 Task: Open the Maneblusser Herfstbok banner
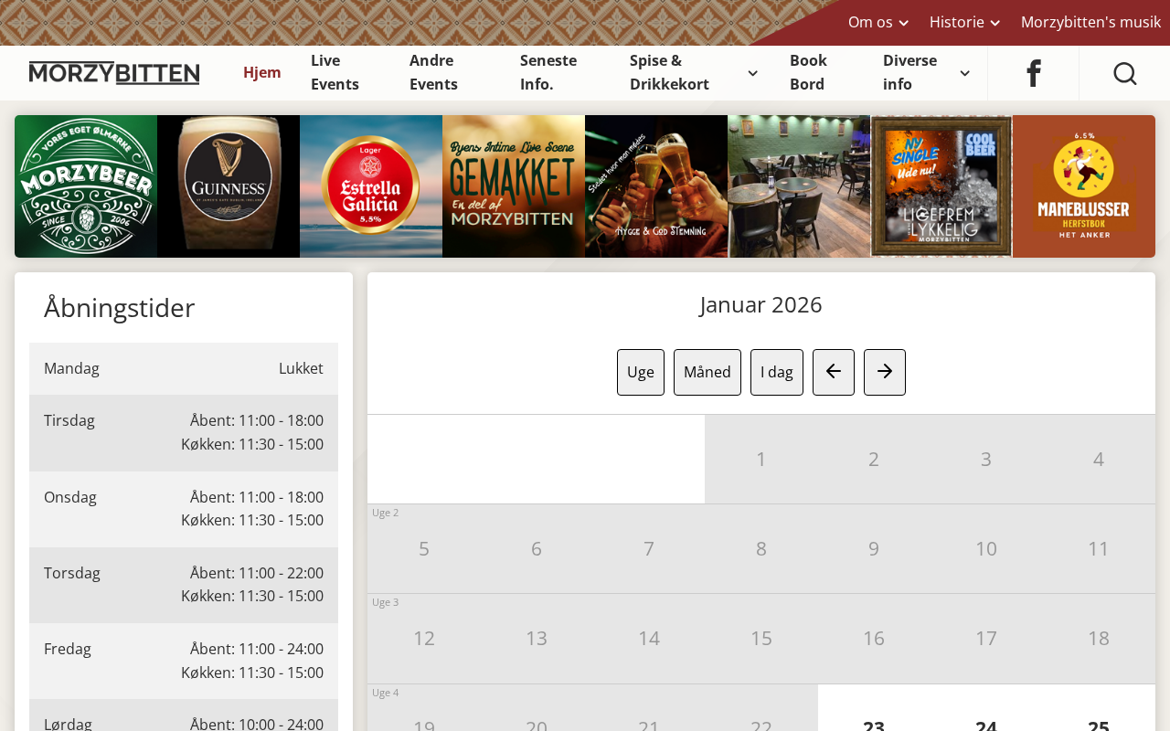[1084, 186]
